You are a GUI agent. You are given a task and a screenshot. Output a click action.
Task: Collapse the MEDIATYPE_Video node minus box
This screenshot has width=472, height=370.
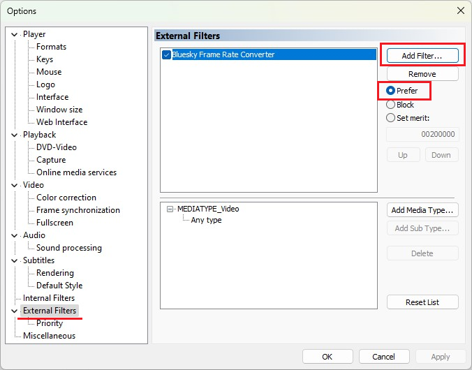170,209
